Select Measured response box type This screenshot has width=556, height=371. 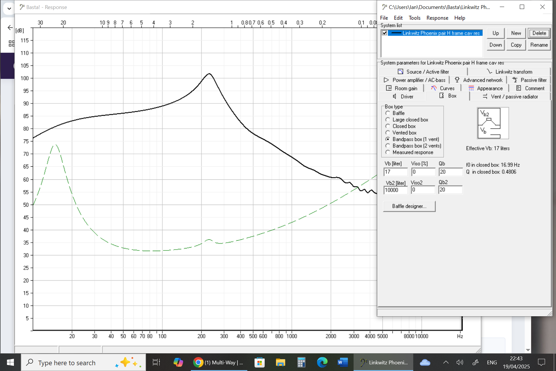[388, 152]
